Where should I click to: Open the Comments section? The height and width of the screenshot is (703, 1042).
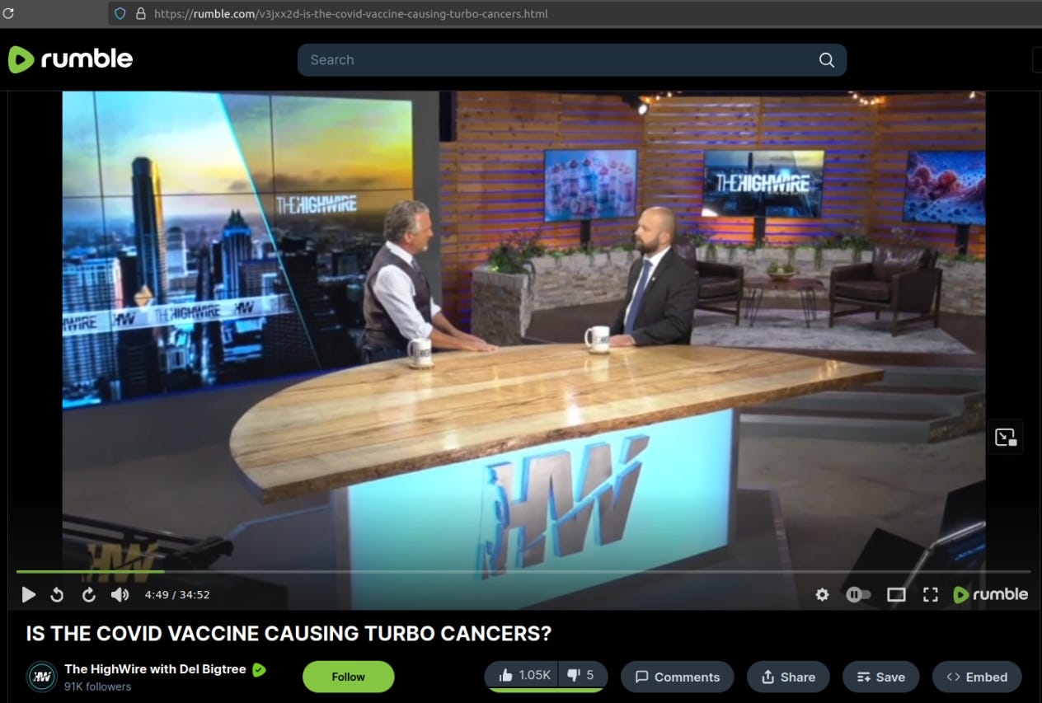coord(678,677)
